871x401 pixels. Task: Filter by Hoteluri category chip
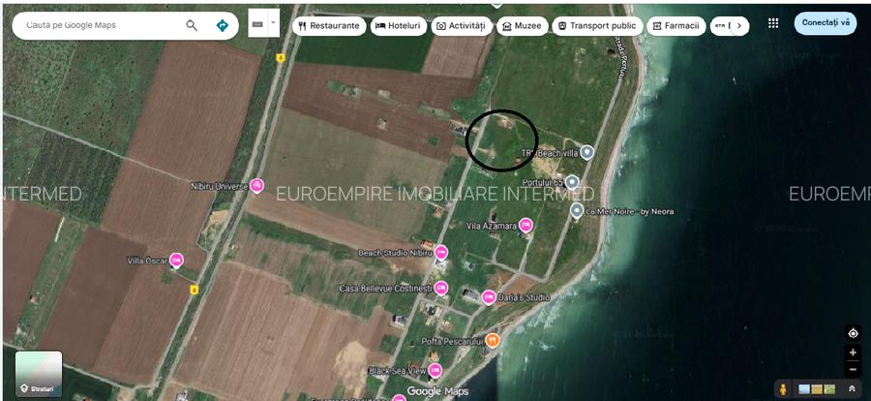[398, 26]
